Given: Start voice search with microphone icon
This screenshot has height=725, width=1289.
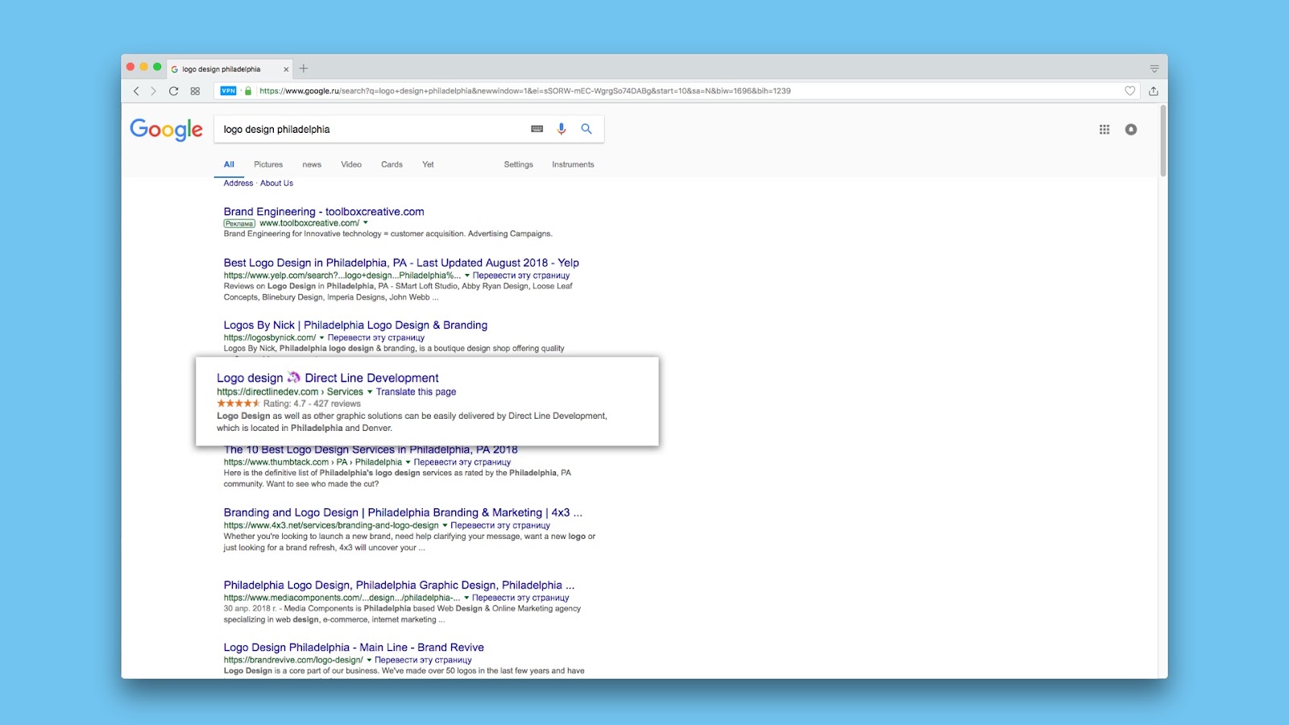Looking at the screenshot, I should [562, 129].
